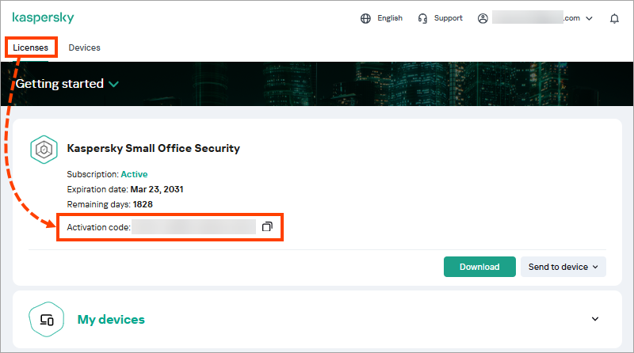The image size is (634, 353).
Task: Click the Kaspersky Small Office Security title
Action: coord(153,148)
